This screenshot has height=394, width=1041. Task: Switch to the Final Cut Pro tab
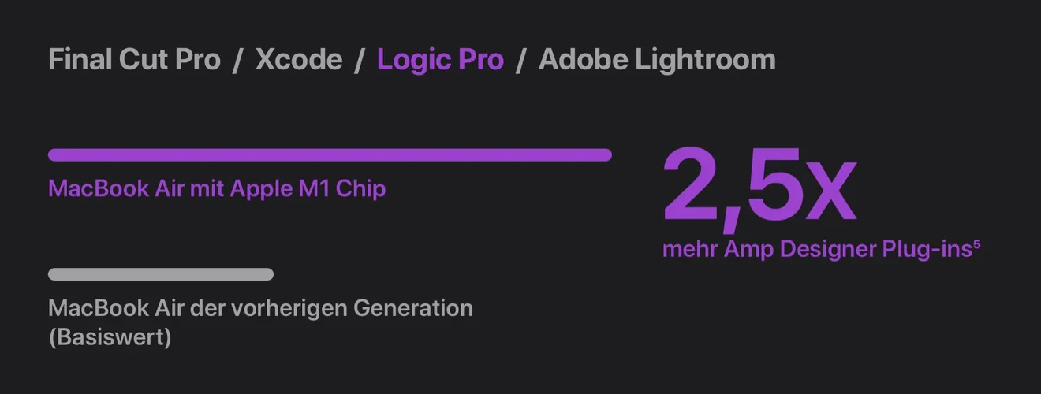(134, 60)
